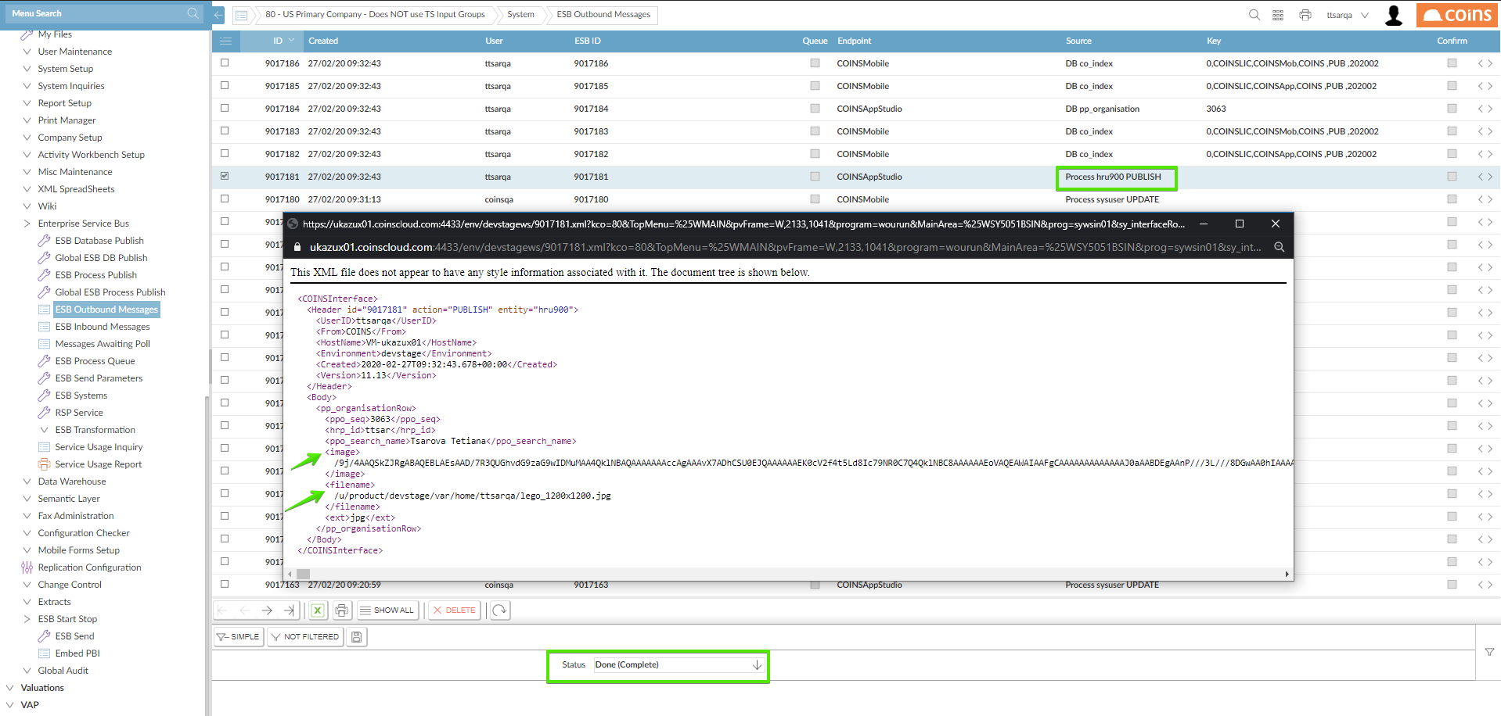Click previous arrow on row 9017186
1501x716 pixels.
point(1480,63)
